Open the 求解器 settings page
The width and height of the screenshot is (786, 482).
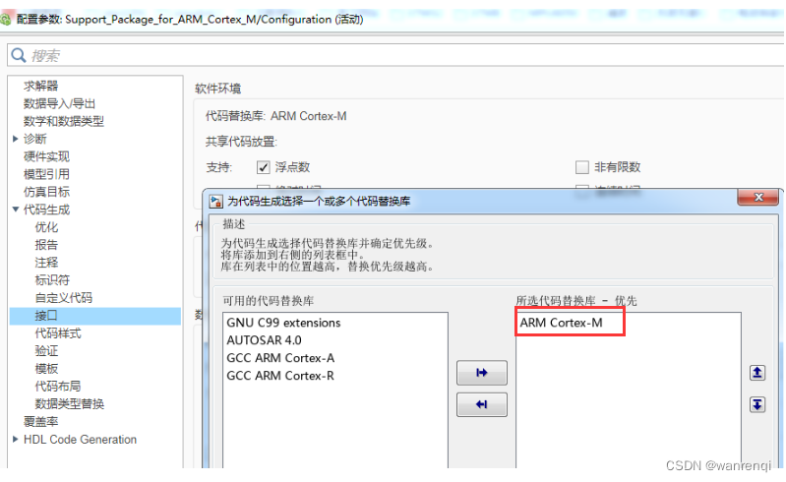pos(40,86)
